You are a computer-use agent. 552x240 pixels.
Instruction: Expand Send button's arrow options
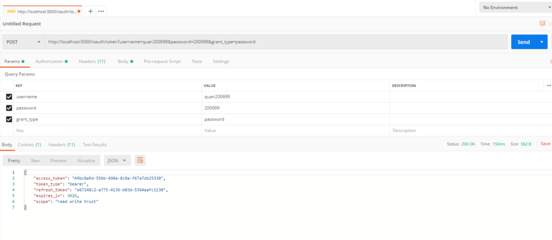(x=541, y=42)
